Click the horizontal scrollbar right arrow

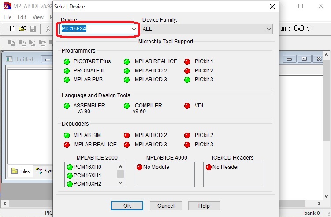[319, 203]
